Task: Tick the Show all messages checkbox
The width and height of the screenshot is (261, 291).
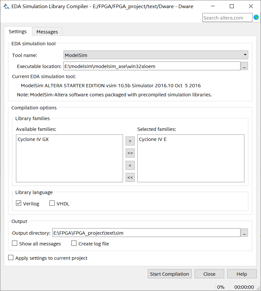Action: coord(15,243)
